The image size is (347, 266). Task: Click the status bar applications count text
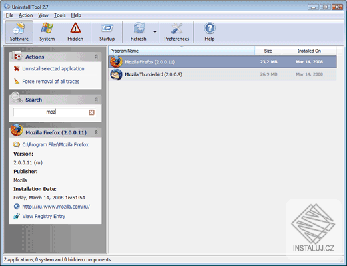[57, 259]
